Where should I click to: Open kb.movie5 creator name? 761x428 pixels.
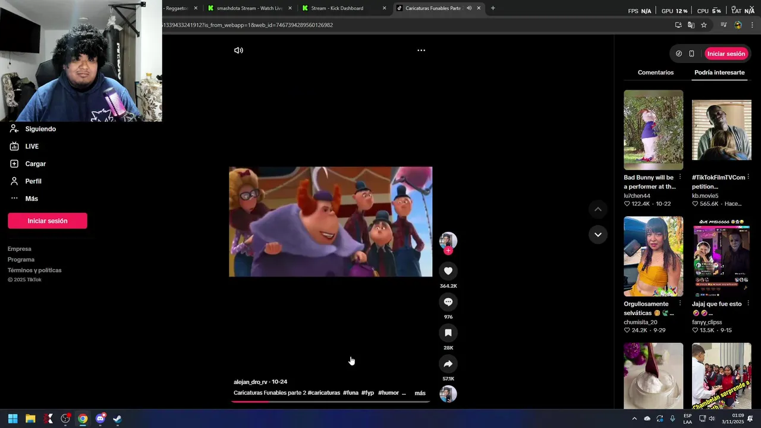point(705,196)
